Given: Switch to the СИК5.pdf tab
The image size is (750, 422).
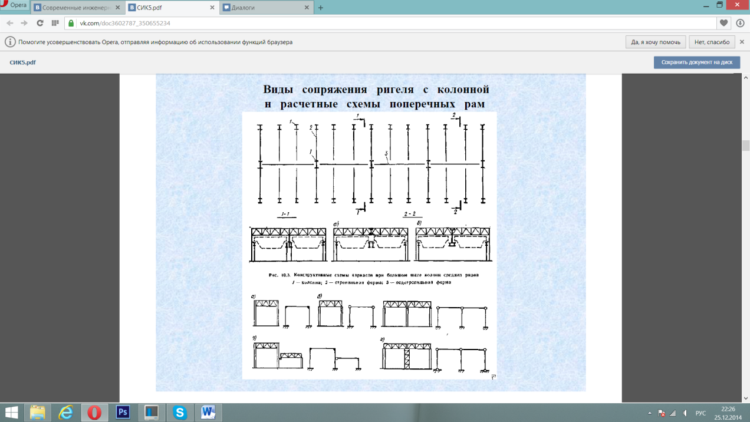Looking at the screenshot, I should tap(171, 8).
